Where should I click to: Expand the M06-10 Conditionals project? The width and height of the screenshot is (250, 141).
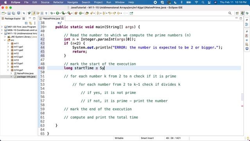[2, 30]
